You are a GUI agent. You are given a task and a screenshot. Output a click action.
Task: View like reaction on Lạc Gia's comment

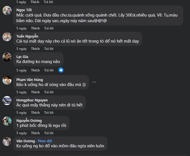(61, 70)
